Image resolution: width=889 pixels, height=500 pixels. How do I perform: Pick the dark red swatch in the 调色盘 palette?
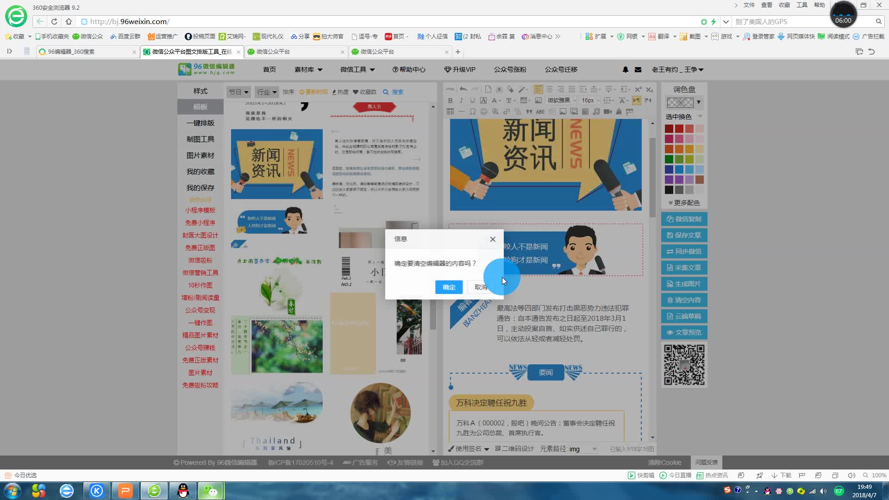[669, 129]
